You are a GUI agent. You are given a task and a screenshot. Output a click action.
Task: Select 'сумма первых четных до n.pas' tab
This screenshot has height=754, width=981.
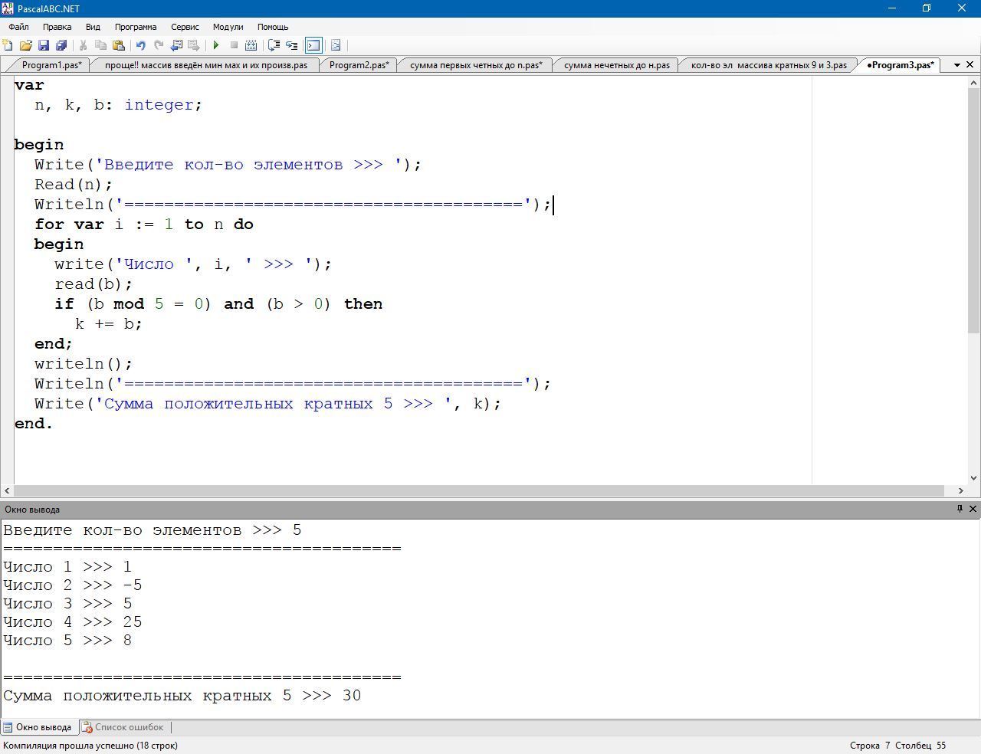click(x=476, y=65)
